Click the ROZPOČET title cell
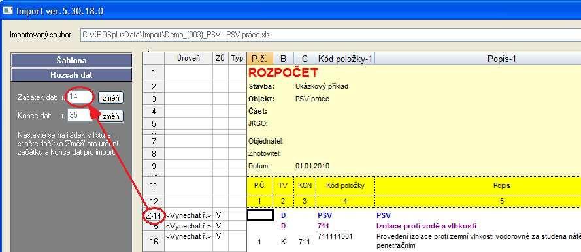The width and height of the screenshot is (581, 252). pyautogui.click(x=283, y=72)
